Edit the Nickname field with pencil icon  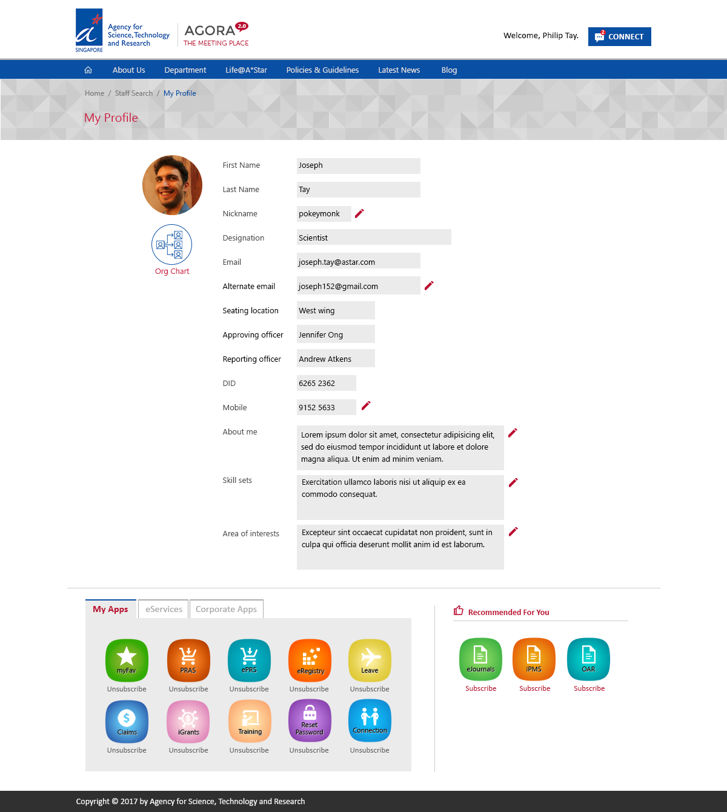(359, 213)
